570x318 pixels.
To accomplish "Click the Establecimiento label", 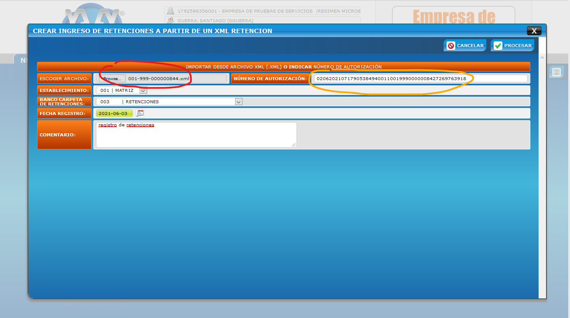I will pyautogui.click(x=64, y=90).
